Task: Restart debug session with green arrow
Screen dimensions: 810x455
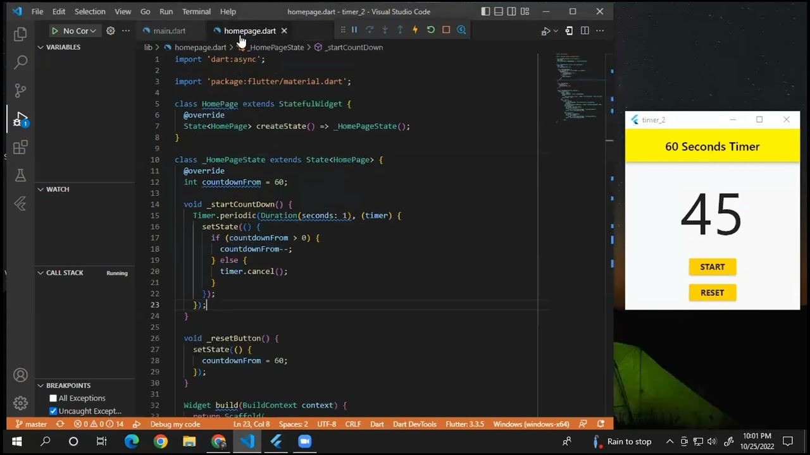Action: (x=431, y=30)
